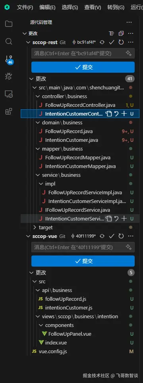Collapse the sccop-rest repository section
This screenshot has width=143, height=383.
[x=28, y=42]
